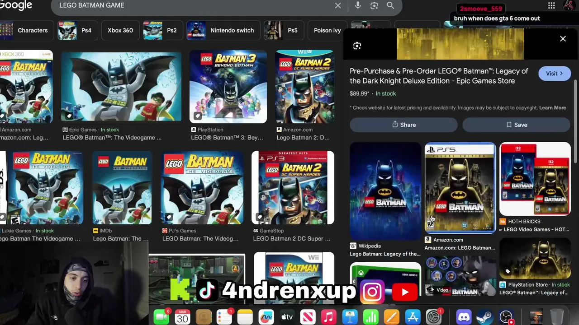
Task: Open the PlayStation Store related image
Action: tap(535, 258)
